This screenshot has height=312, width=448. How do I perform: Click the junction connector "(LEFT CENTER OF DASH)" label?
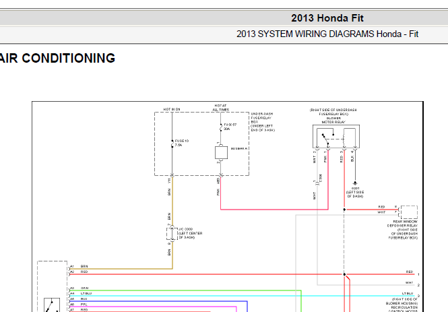(x=190, y=235)
